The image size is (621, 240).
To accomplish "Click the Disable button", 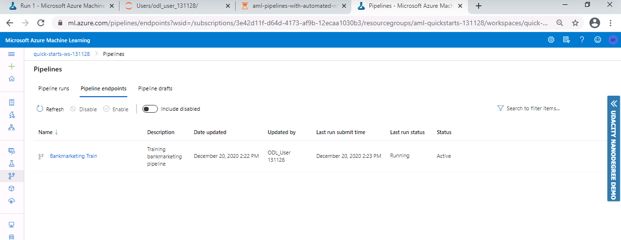I will click(x=84, y=109).
